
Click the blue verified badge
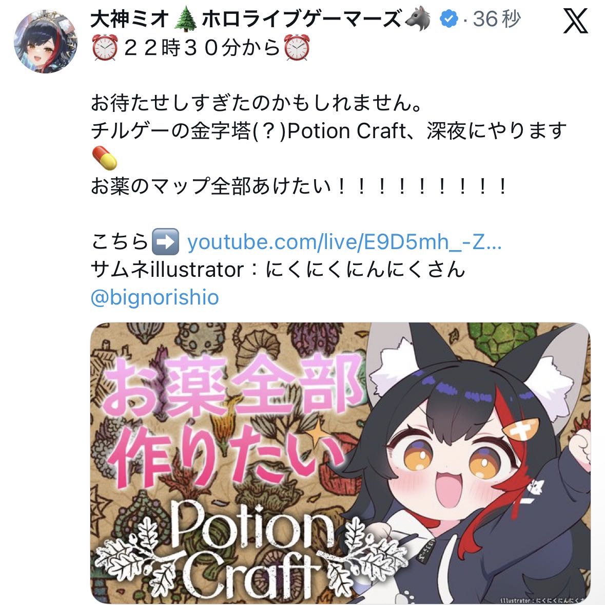(x=448, y=18)
